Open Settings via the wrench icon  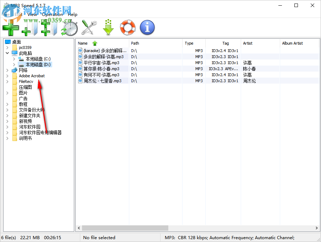[89, 27]
